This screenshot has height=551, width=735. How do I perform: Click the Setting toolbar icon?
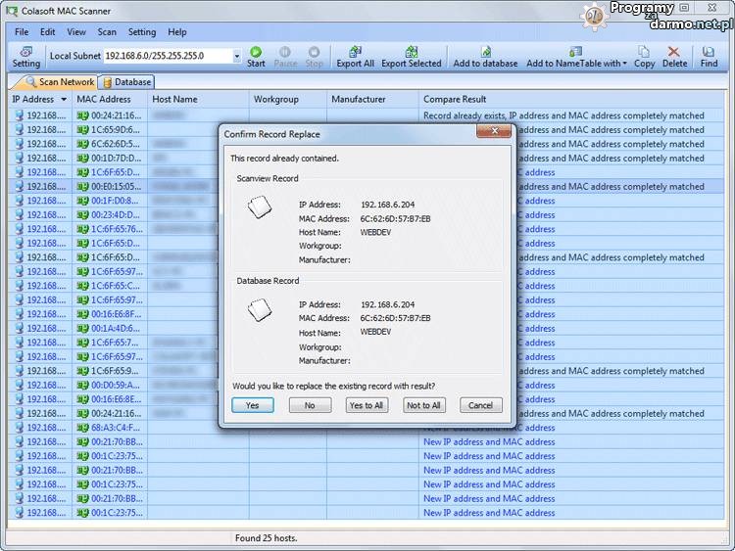point(26,57)
